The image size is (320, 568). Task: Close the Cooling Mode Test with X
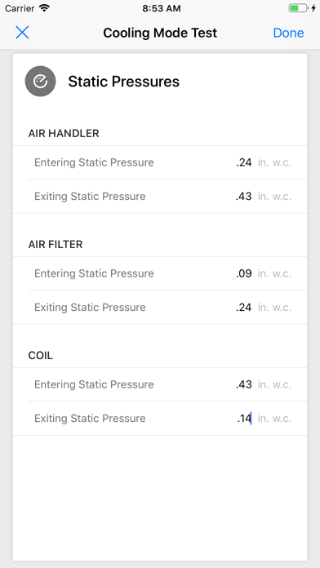[x=22, y=33]
